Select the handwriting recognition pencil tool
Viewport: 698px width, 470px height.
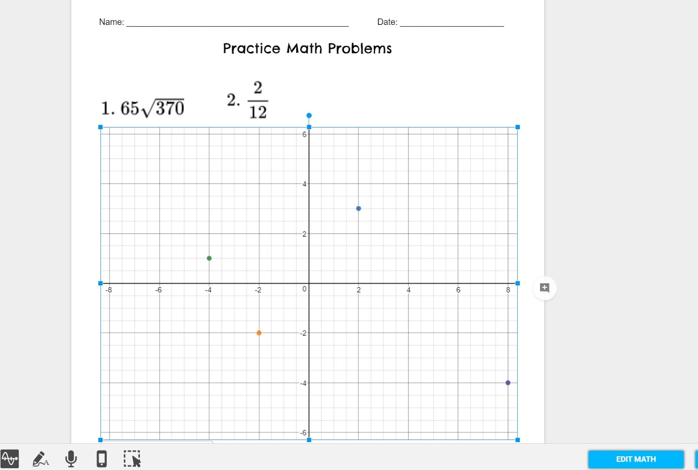(41, 459)
